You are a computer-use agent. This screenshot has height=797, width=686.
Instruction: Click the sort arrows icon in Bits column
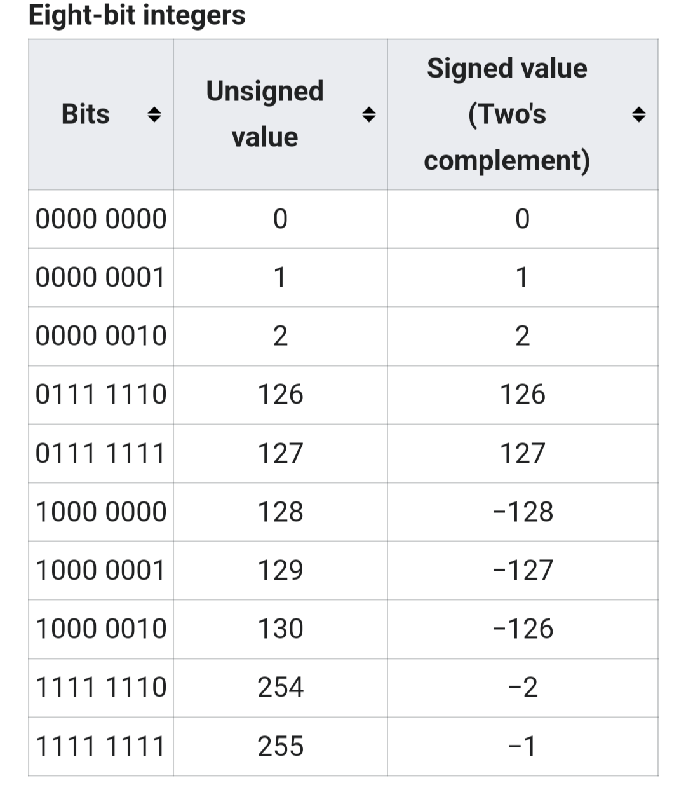[154, 115]
